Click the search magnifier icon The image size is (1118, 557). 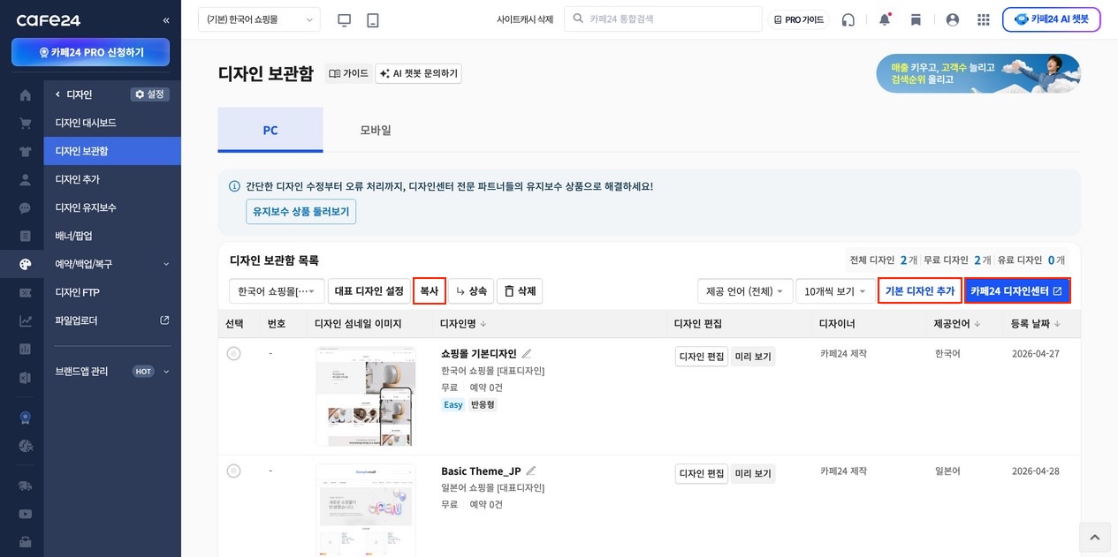pyautogui.click(x=578, y=19)
